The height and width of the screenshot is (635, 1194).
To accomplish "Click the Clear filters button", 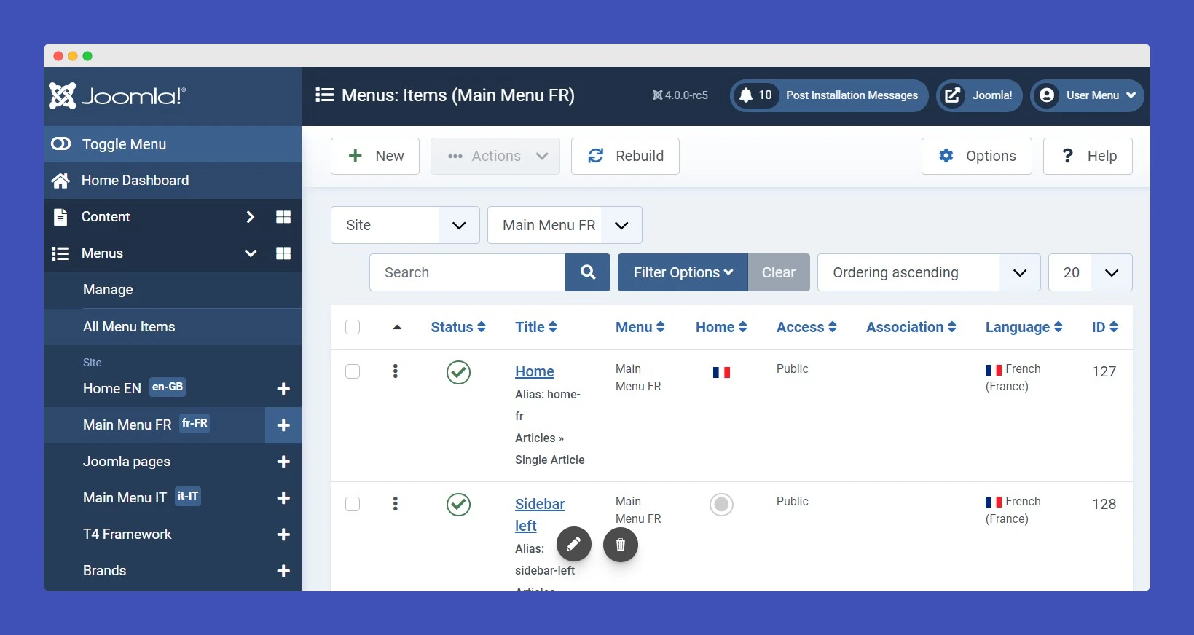I will (779, 272).
